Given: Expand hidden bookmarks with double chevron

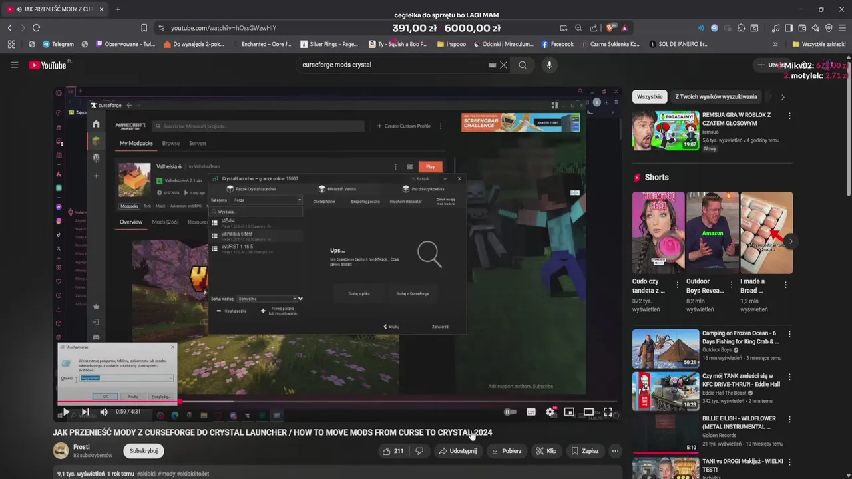Looking at the screenshot, I should pos(775,44).
